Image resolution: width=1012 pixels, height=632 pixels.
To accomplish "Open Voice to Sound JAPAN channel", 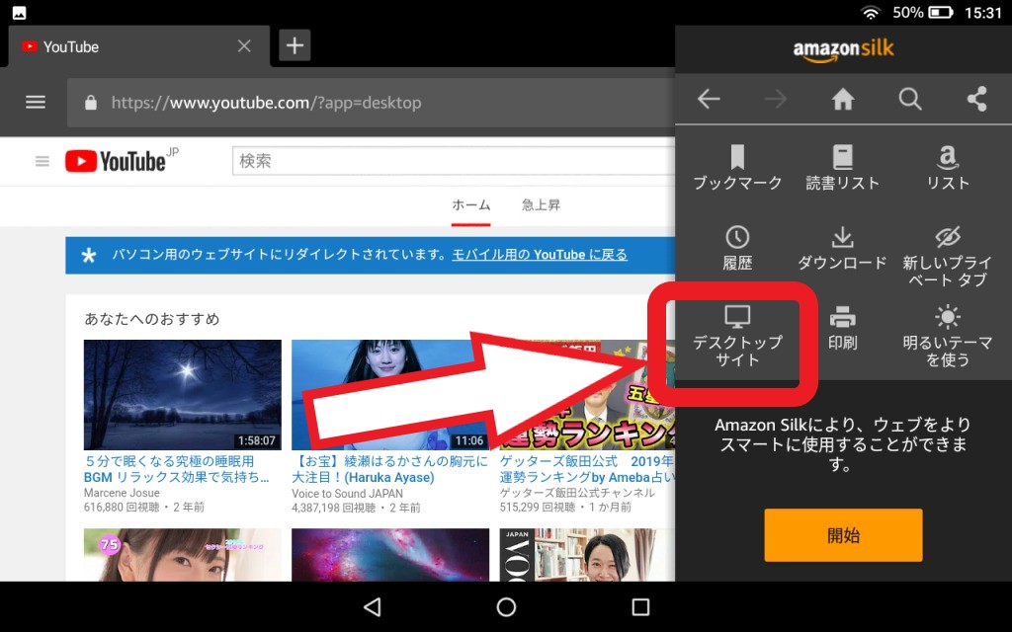I will coord(347,494).
